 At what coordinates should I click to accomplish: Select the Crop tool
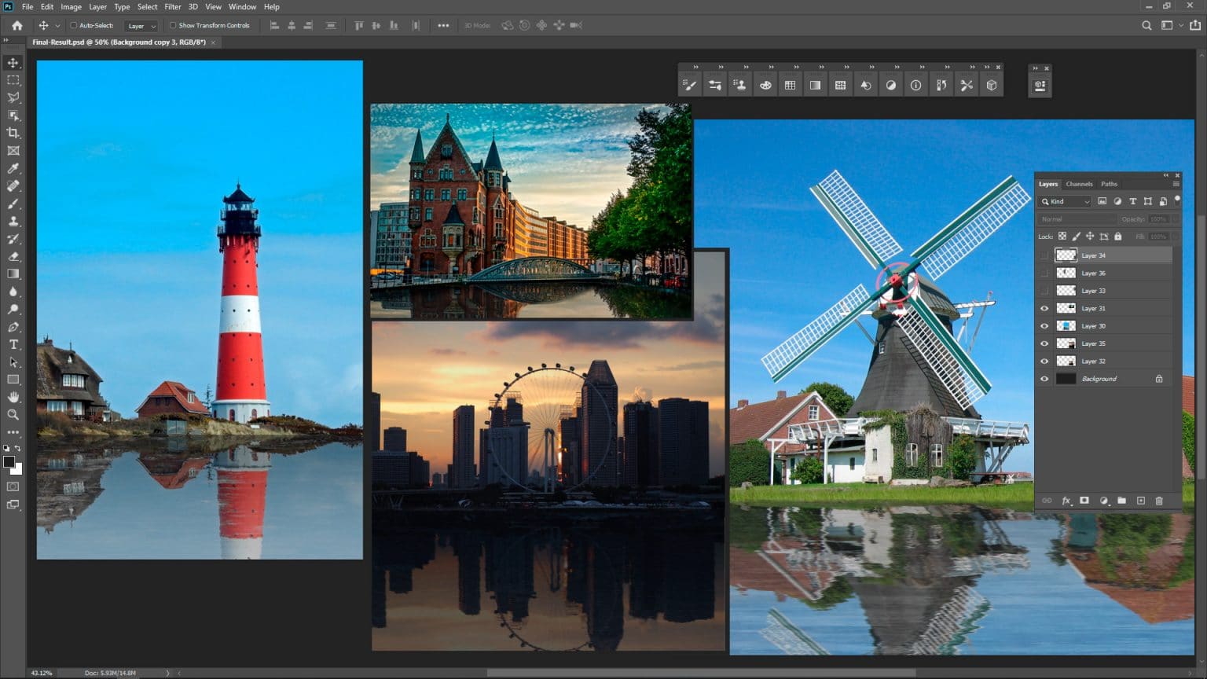click(x=13, y=133)
